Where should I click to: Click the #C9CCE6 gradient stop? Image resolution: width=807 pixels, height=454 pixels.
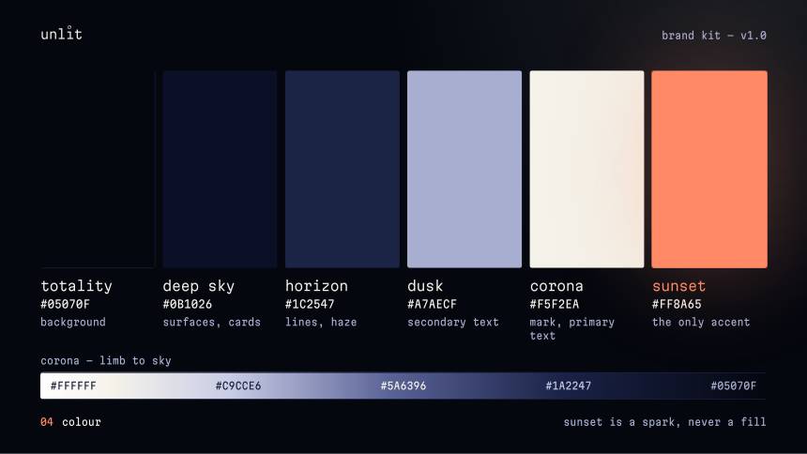238,386
